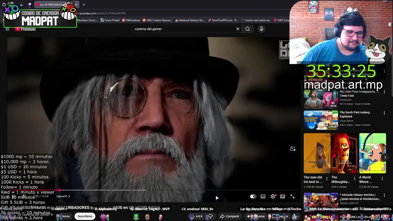Share the video with 'Compartir'
Viewport: 393px width, 221px height.
pyautogui.click(x=230, y=216)
